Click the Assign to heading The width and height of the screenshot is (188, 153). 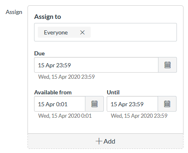pyautogui.click(x=48, y=17)
